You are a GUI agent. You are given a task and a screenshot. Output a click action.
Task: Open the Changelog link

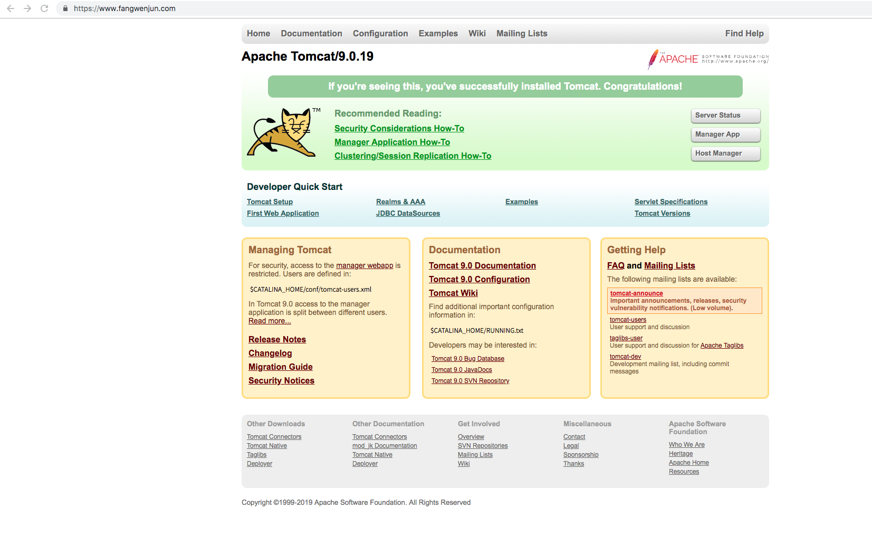(270, 353)
